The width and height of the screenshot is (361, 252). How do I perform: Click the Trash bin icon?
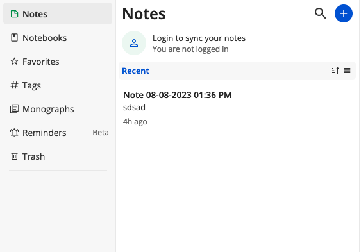coord(14,156)
